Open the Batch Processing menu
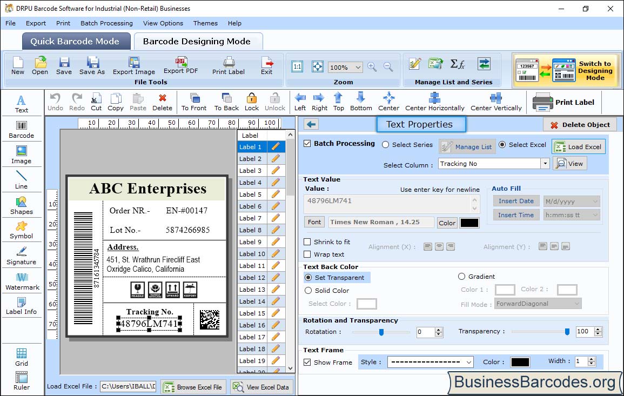624x396 pixels. (x=106, y=23)
